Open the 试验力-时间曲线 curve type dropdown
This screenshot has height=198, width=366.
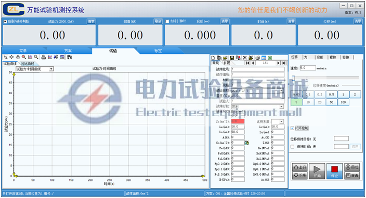pyautogui.click(x=51, y=69)
